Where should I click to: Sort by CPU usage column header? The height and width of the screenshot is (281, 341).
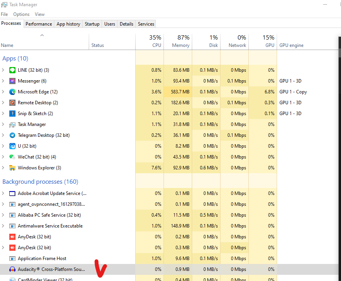[150, 42]
